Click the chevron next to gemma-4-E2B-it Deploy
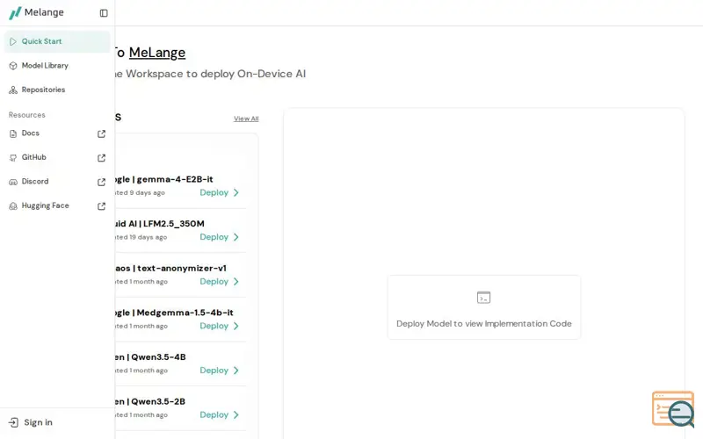Image resolution: width=703 pixels, height=439 pixels. tap(236, 192)
